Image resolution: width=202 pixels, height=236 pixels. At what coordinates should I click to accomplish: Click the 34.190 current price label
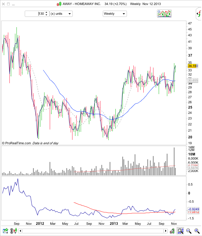pos(193,66)
